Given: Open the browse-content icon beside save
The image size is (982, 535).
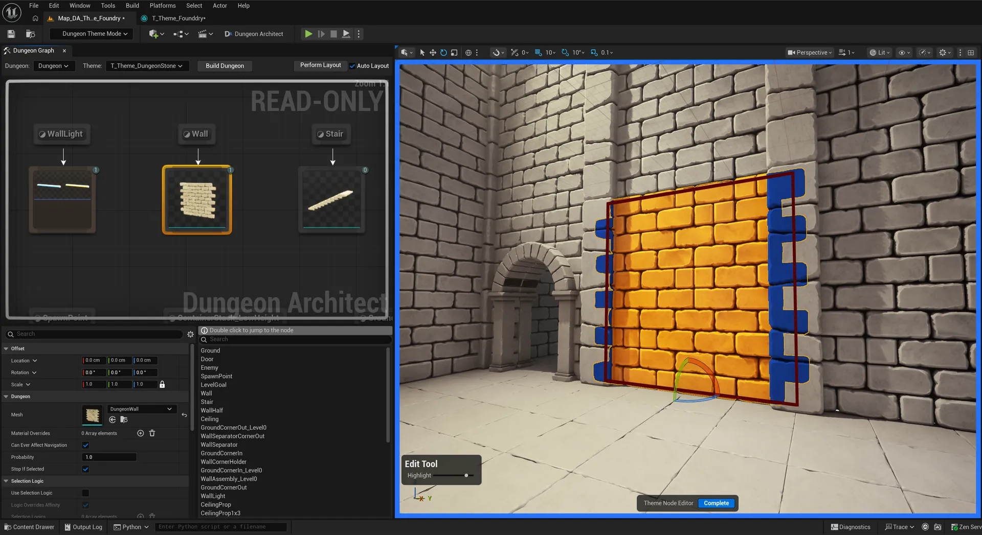Looking at the screenshot, I should pyautogui.click(x=31, y=34).
